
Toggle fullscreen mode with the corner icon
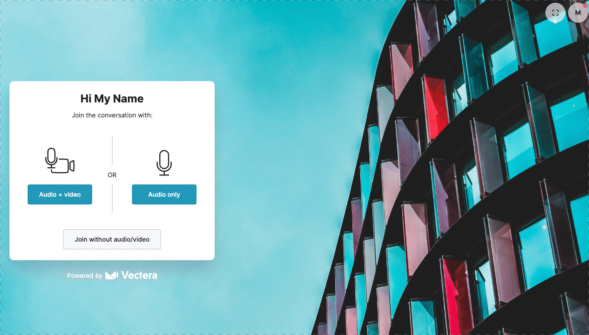(555, 13)
